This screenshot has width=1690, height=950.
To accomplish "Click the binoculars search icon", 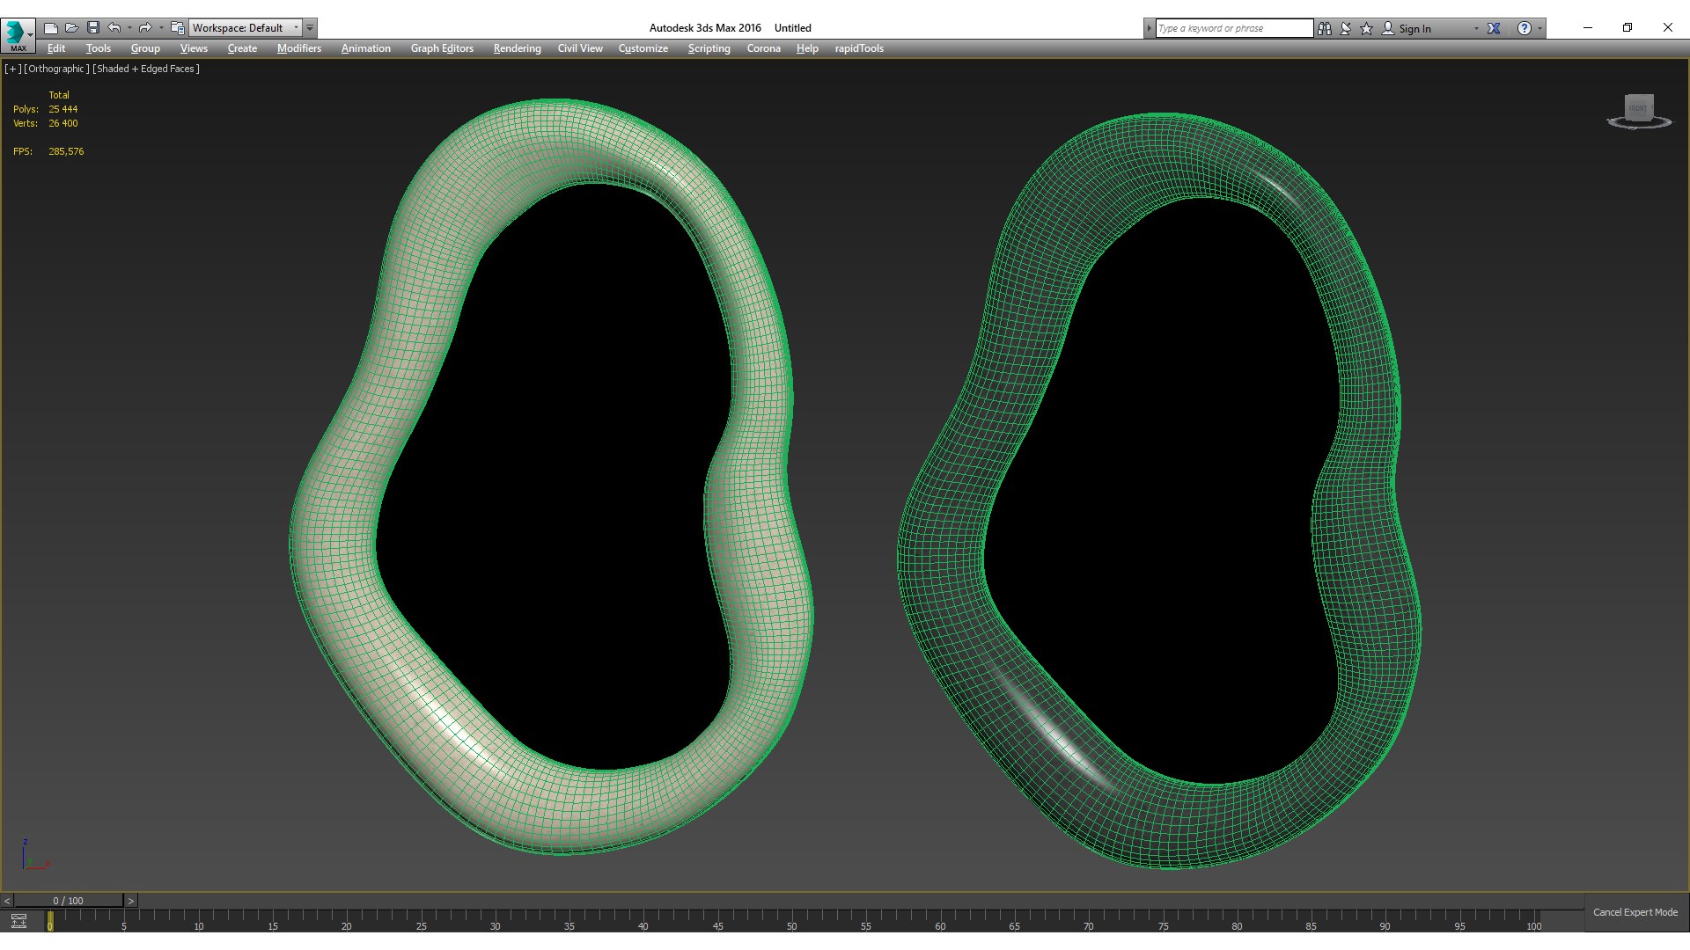I will 1325,28.
